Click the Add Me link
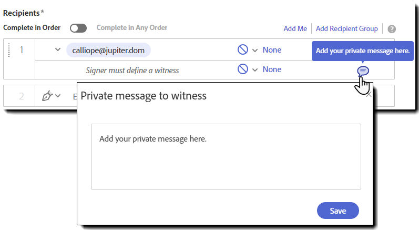419x230 pixels. coord(295,28)
